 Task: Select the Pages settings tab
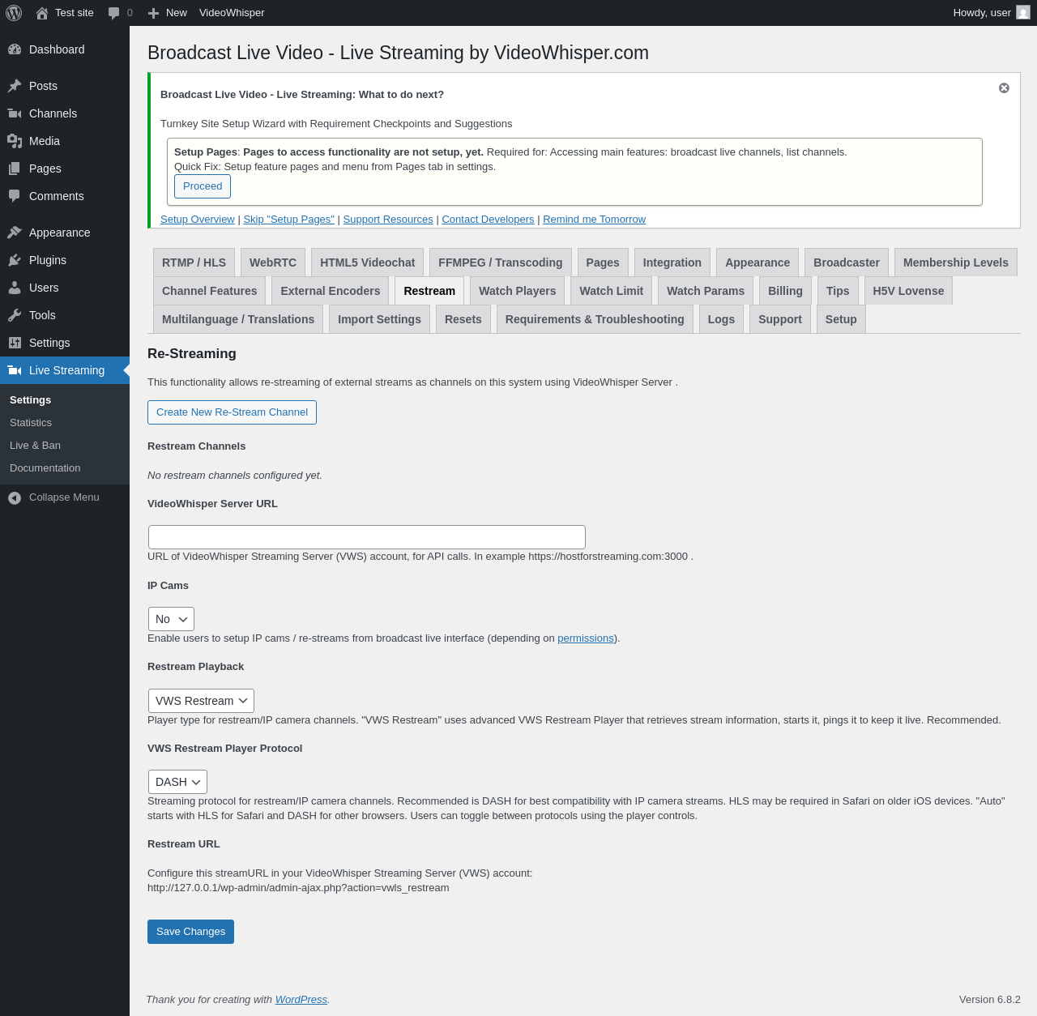point(603,263)
